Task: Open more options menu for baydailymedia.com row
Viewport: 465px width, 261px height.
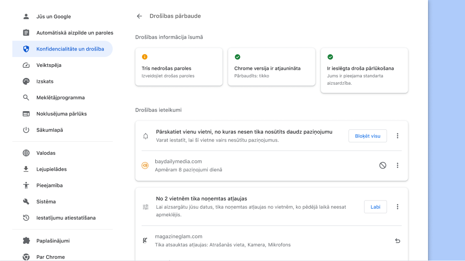Action: pos(398,165)
